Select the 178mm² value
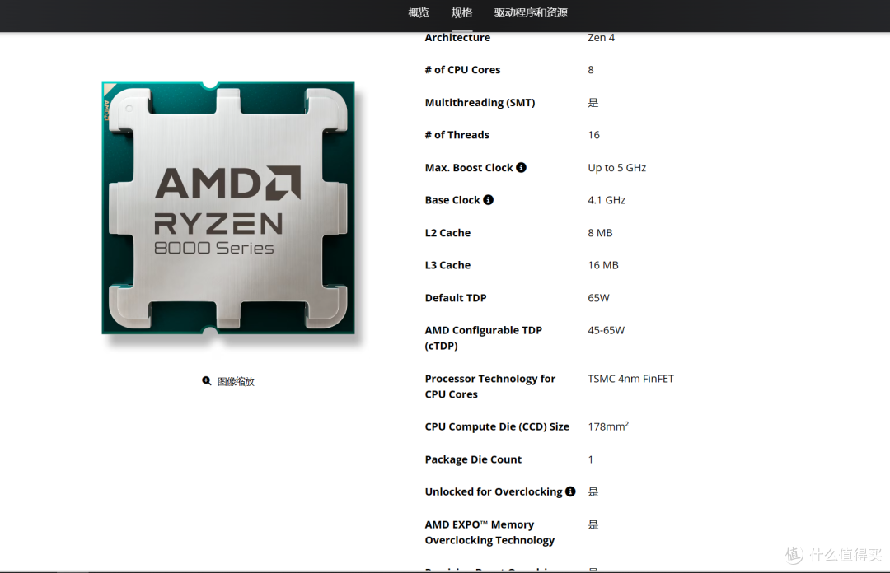890x573 pixels. (x=608, y=426)
